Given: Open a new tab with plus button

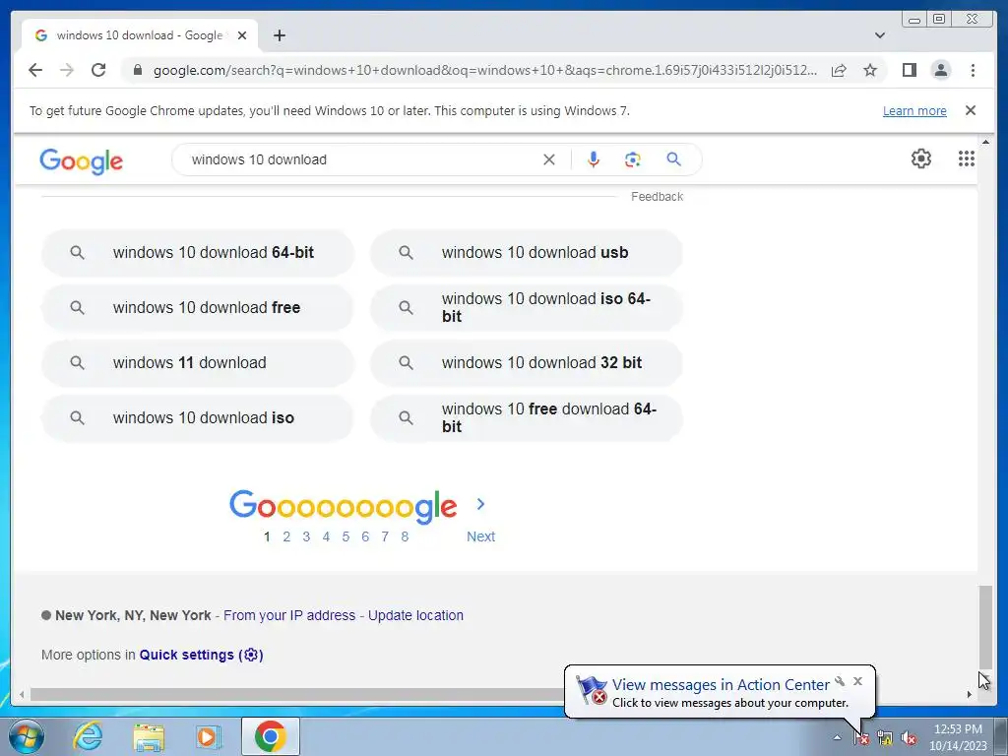Looking at the screenshot, I should [x=279, y=35].
